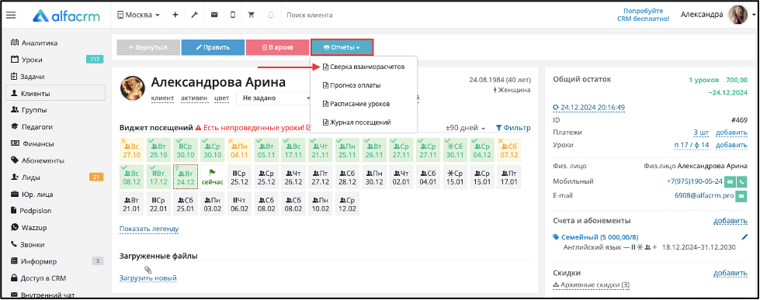Click добавить next to Скидки
The width and height of the screenshot is (760, 300).
[x=731, y=274]
